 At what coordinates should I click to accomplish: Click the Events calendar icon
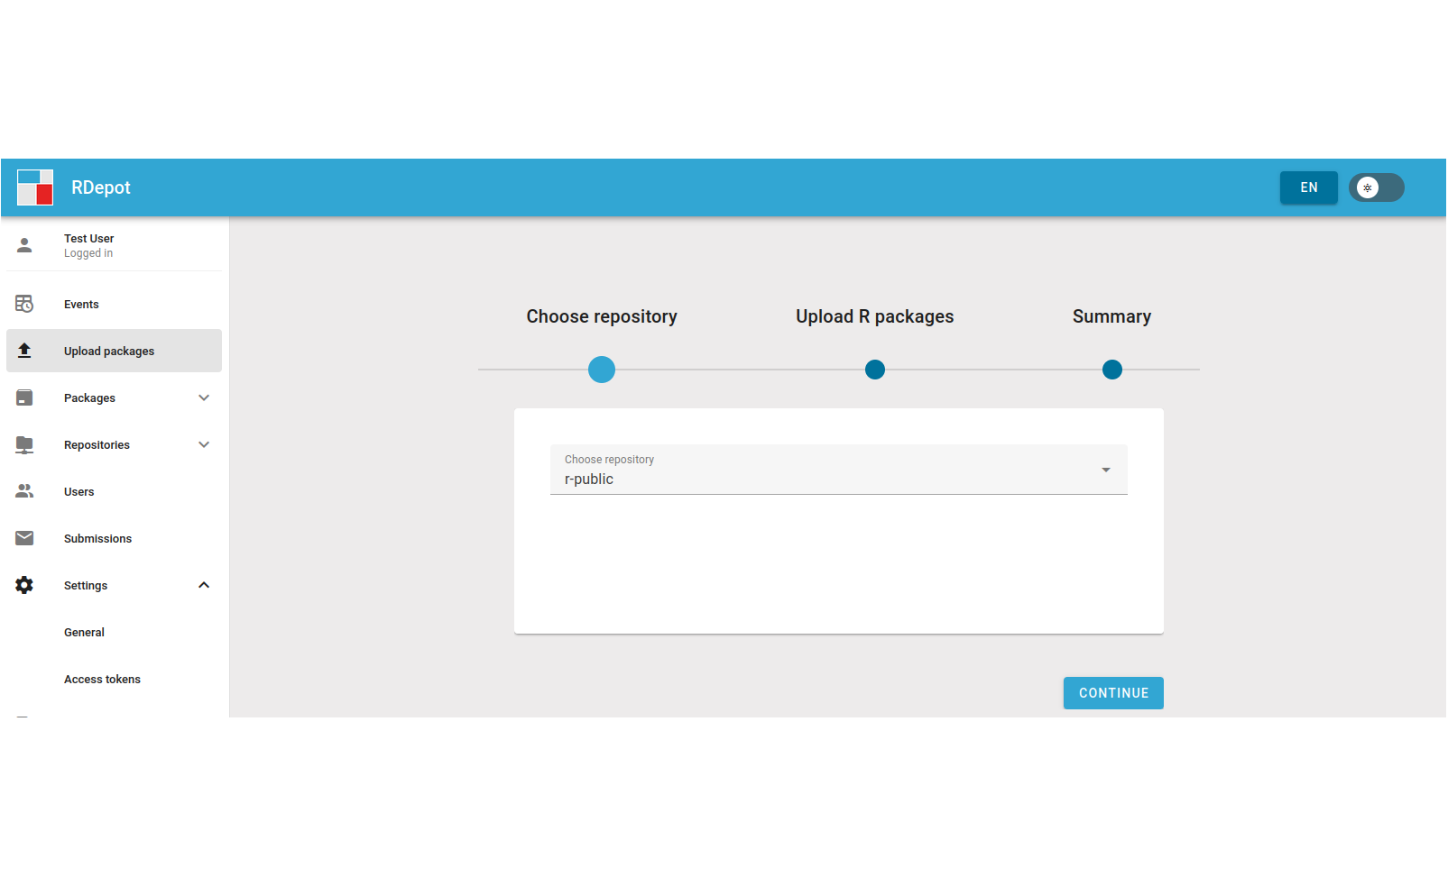pyautogui.click(x=24, y=304)
